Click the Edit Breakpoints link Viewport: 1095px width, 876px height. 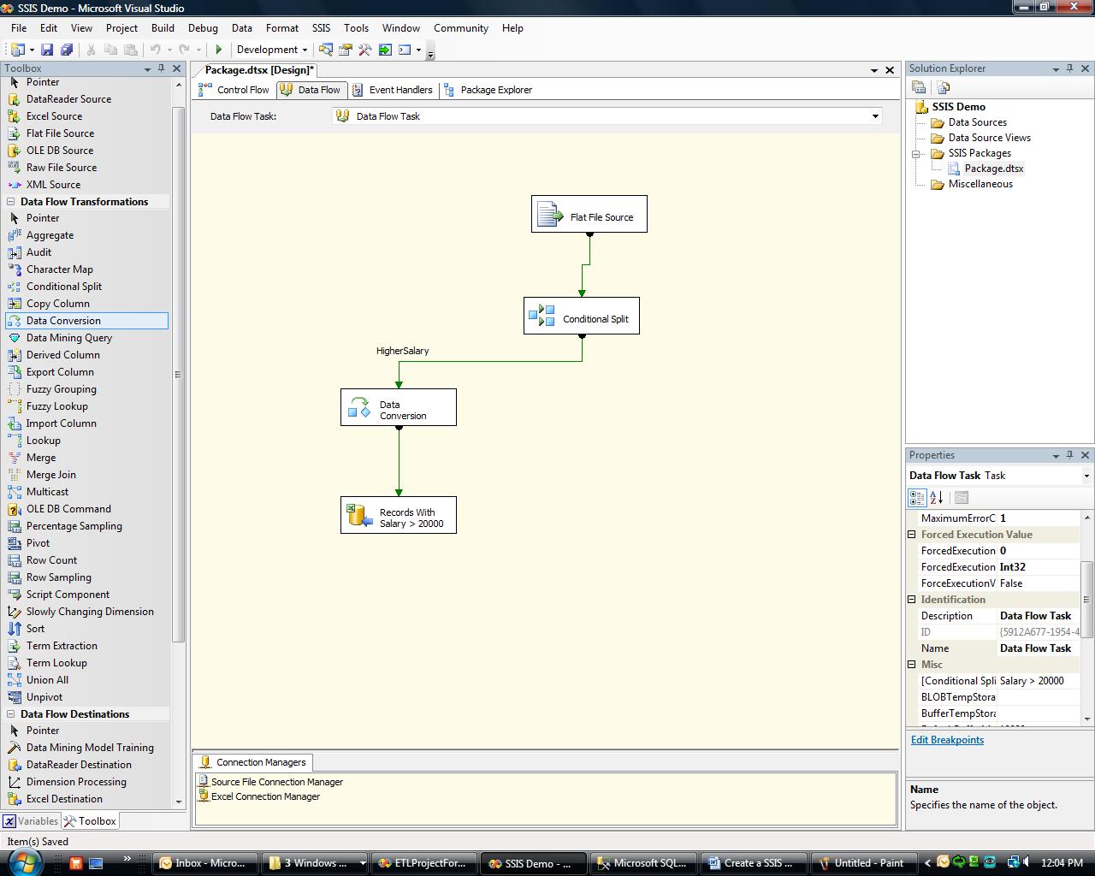tap(947, 740)
